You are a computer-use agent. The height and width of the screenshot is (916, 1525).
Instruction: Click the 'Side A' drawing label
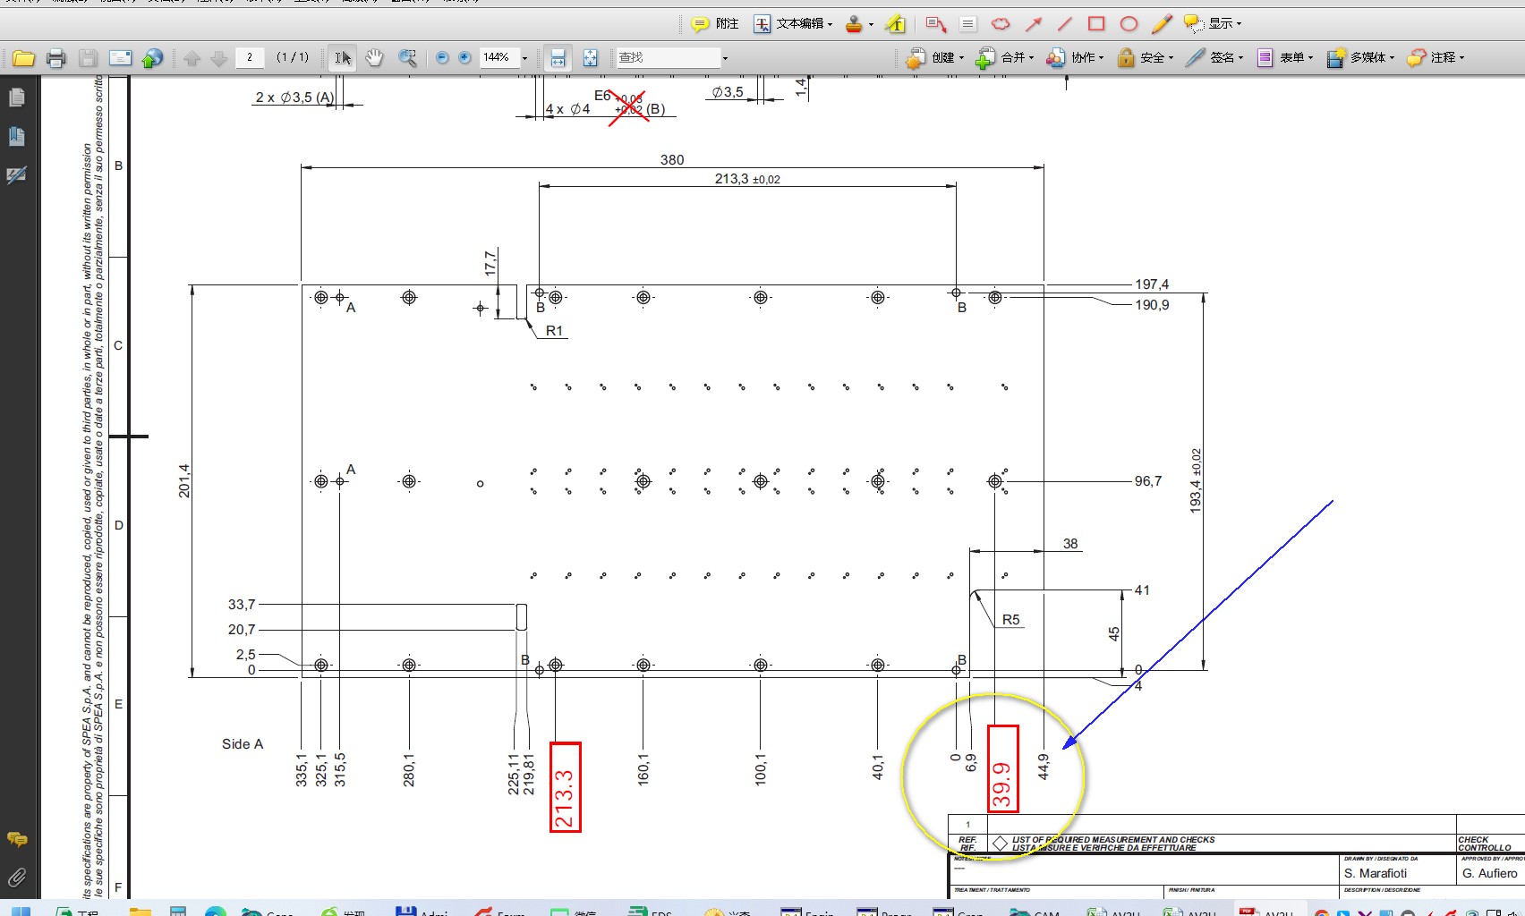tap(243, 744)
